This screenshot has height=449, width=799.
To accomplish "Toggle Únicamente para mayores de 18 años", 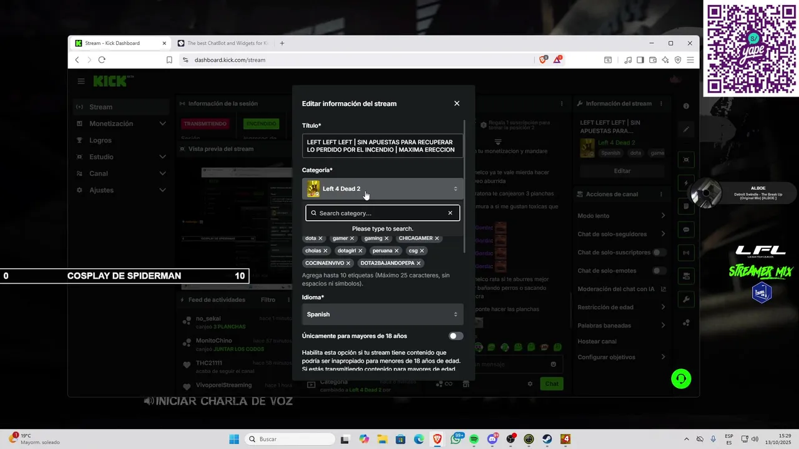I will coord(456,336).
